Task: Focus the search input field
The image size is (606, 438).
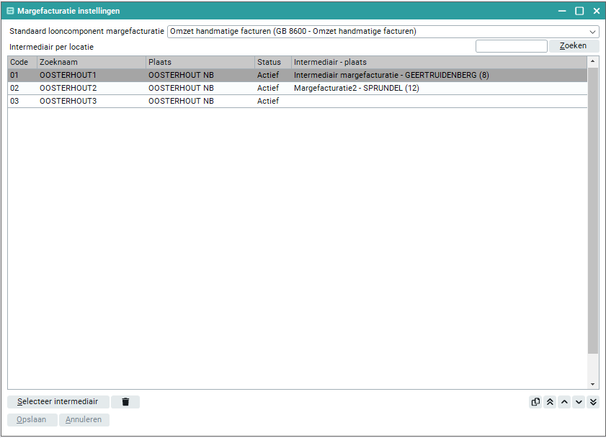Action: click(x=511, y=46)
